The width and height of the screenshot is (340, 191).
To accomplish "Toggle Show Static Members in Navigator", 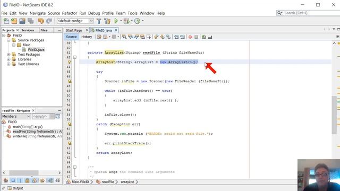I will tap(20, 180).
